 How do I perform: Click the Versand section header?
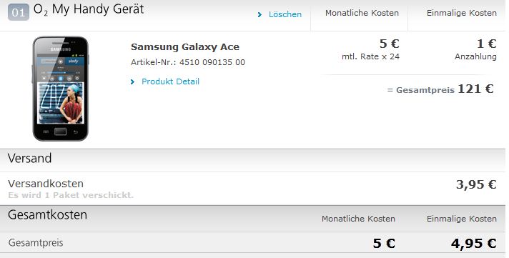pos(30,159)
